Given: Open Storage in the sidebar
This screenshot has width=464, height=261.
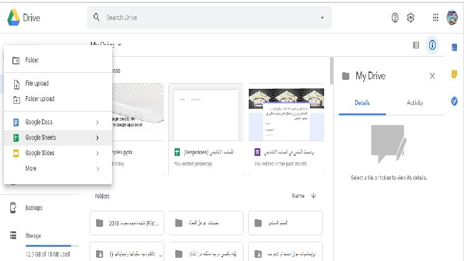Looking at the screenshot, I should point(33,236).
